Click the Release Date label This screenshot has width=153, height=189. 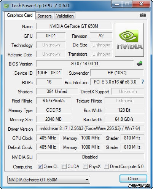coord(20,55)
